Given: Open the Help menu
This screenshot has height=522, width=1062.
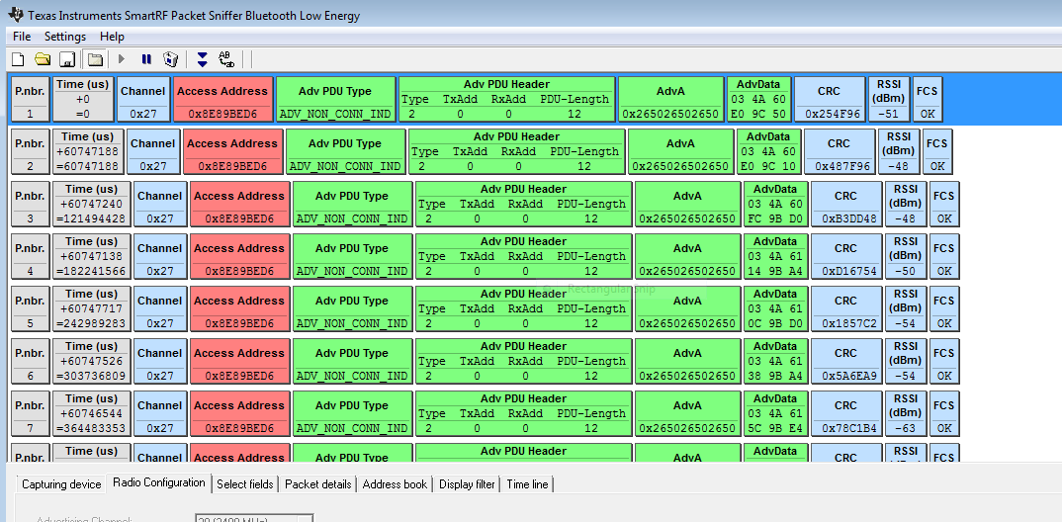Looking at the screenshot, I should 112,37.
